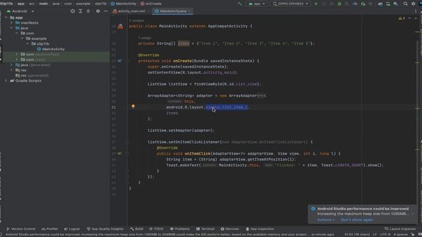Click the class gutter icon at line 18
Screen dimensions: 422x237
(x=120, y=26)
